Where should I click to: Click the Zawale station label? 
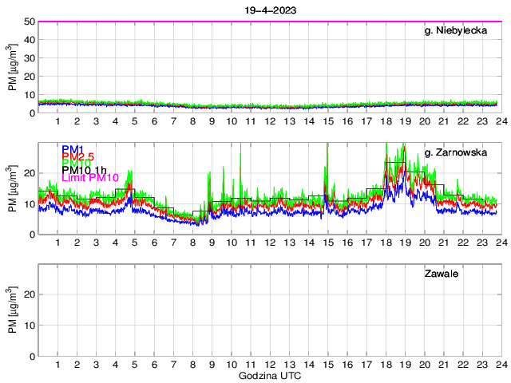tap(443, 274)
